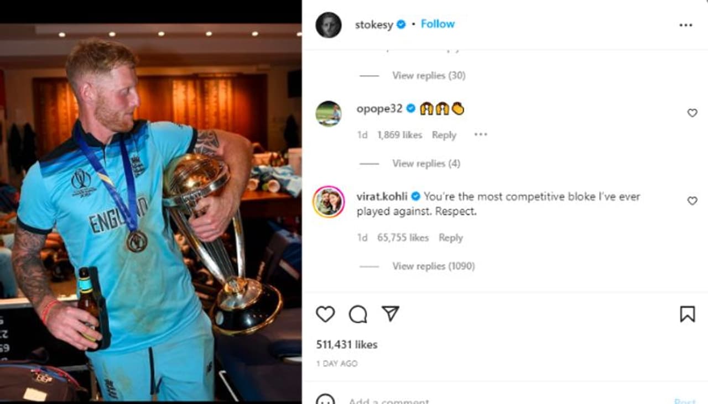The height and width of the screenshot is (404, 708).
Task: Save post with bookmark icon
Action: (x=687, y=314)
